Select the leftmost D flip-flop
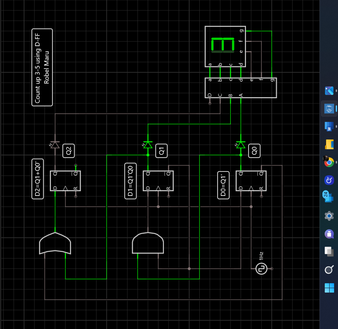338x329 pixels. (65, 180)
